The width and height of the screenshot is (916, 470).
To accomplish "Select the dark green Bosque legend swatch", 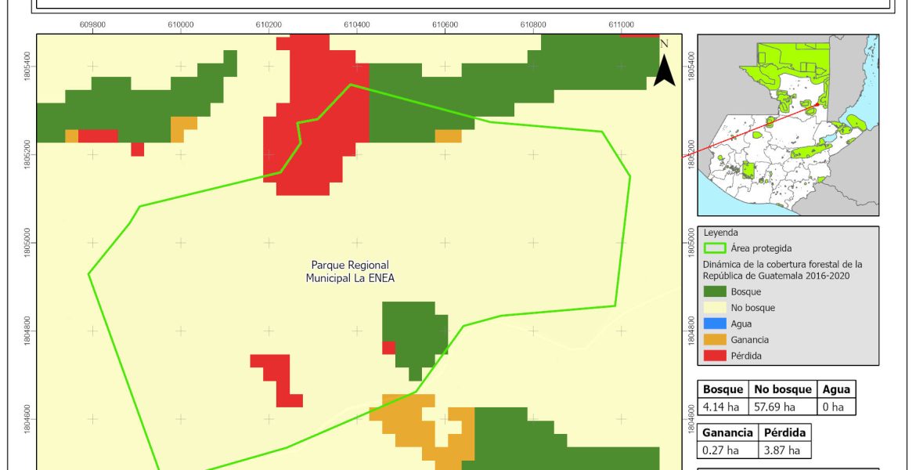I will pyautogui.click(x=714, y=292).
